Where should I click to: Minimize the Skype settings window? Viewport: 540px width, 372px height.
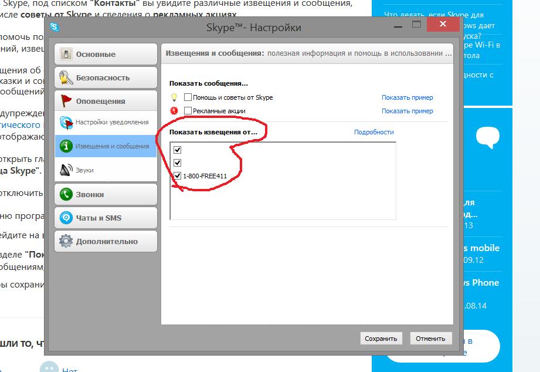(398, 26)
